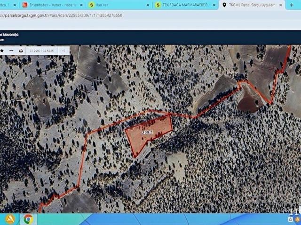Close the TEKİRDAĞA MARMARAEREĞLİ tab
This screenshot has height=225, width=301.
tap(214, 5)
